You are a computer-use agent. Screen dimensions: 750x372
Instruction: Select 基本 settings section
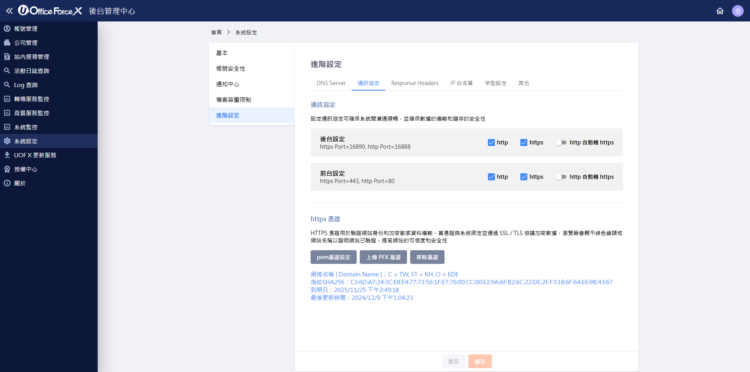tap(252, 53)
